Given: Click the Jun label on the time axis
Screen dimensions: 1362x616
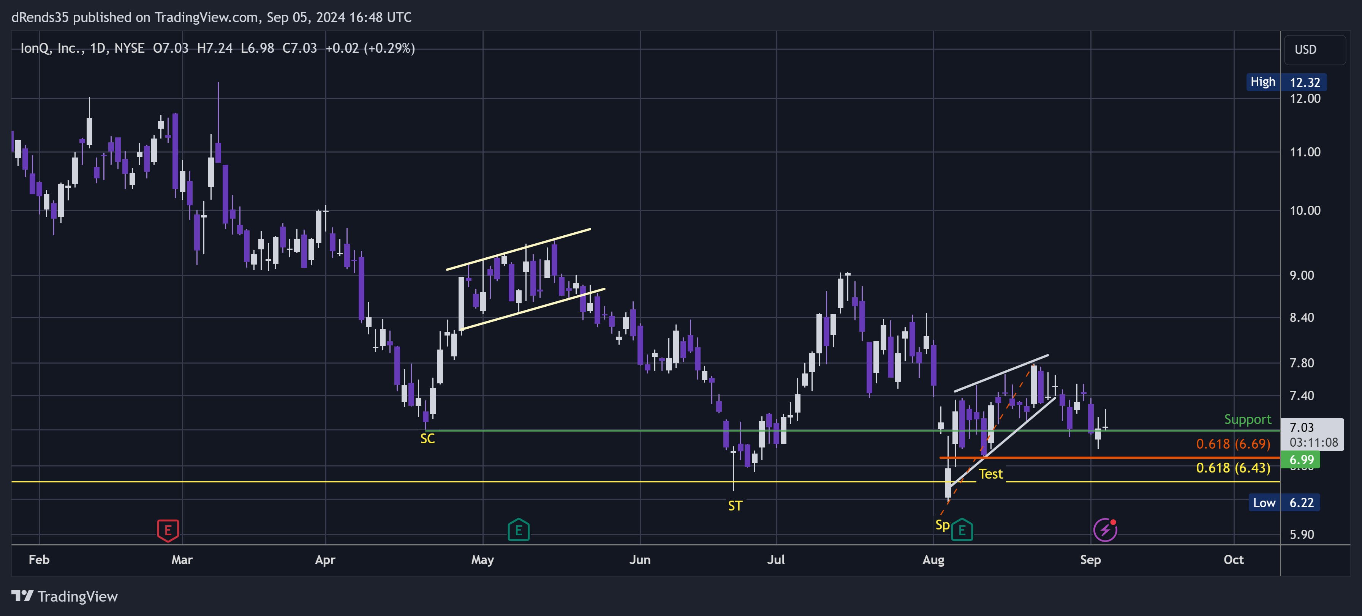Looking at the screenshot, I should [640, 560].
